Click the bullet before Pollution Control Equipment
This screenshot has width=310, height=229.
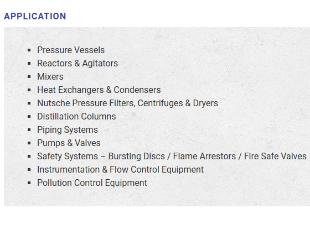[x=29, y=183]
